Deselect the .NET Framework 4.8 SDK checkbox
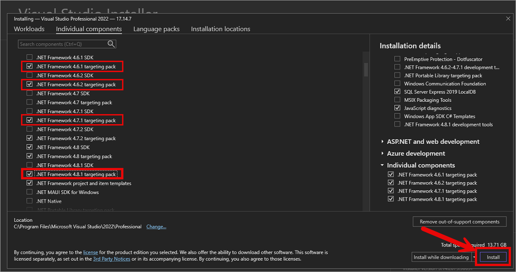Image resolution: width=516 pixels, height=272 pixels. click(30, 147)
